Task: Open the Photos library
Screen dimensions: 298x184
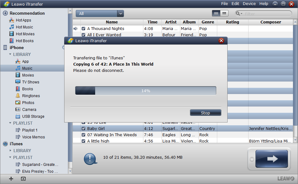Action: [x=25, y=102]
